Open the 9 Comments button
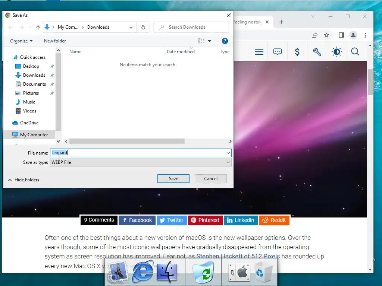Viewport: 382px width, 286px height. [x=99, y=220]
